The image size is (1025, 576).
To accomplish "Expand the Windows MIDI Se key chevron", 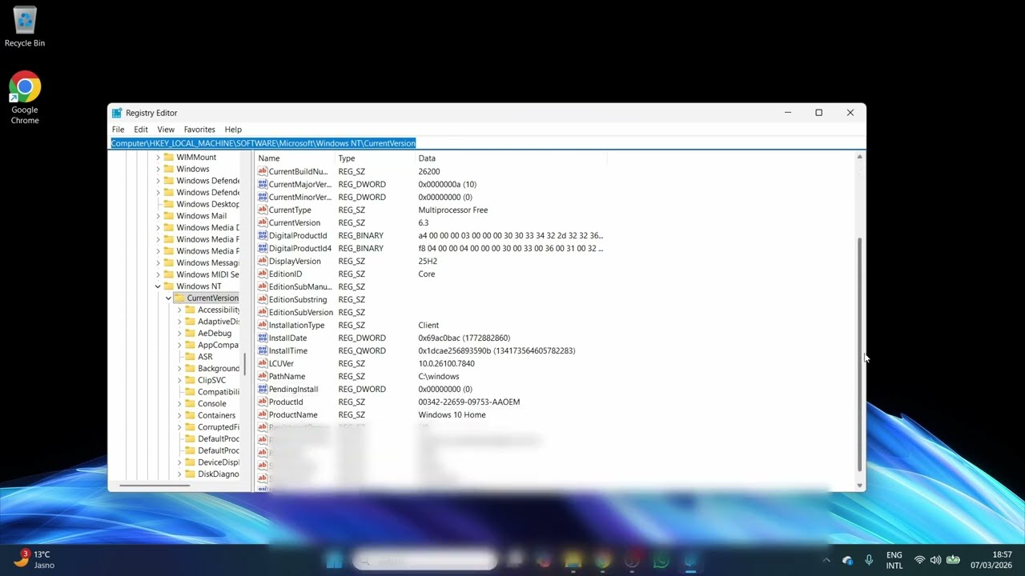I will point(158,274).
